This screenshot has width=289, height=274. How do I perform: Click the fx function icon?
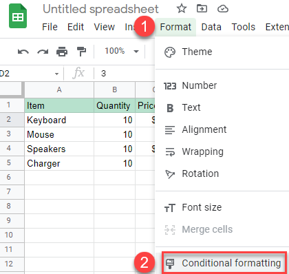[78, 73]
